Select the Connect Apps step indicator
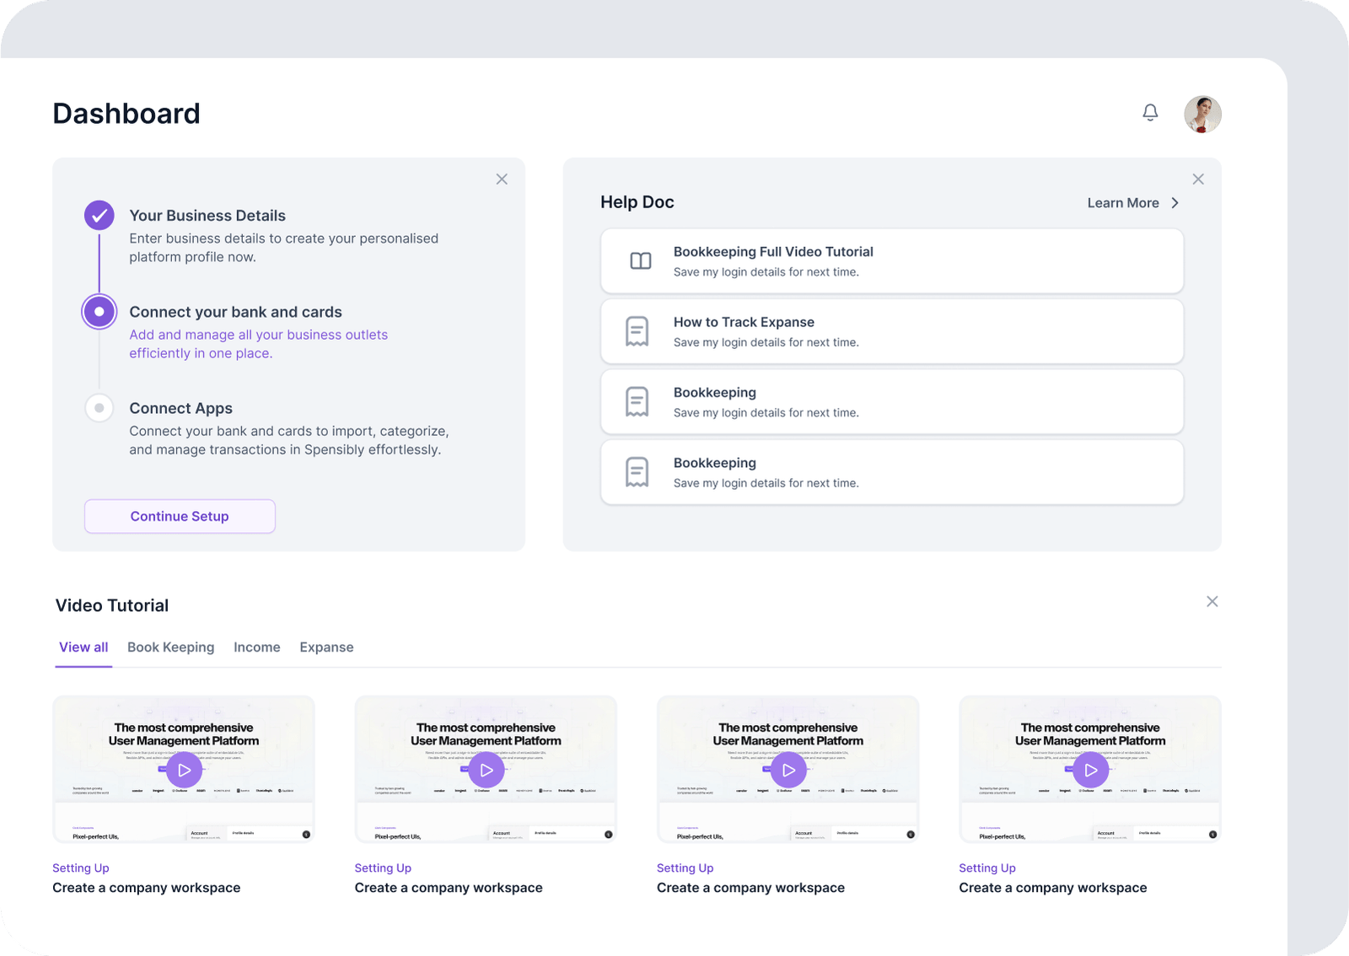Viewport: 1349px width, 956px height. [x=99, y=408]
